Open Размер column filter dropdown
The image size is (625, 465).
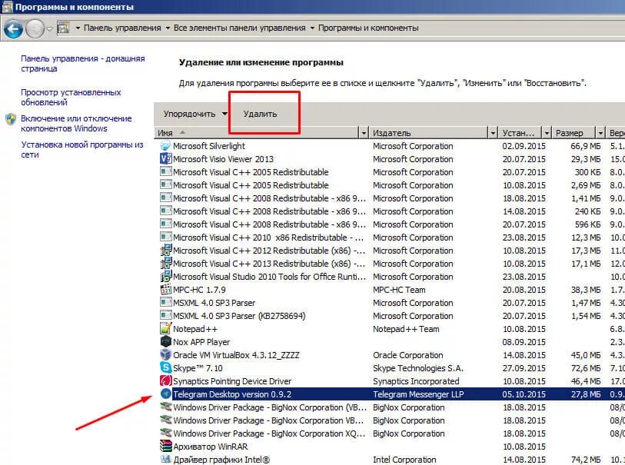[600, 133]
